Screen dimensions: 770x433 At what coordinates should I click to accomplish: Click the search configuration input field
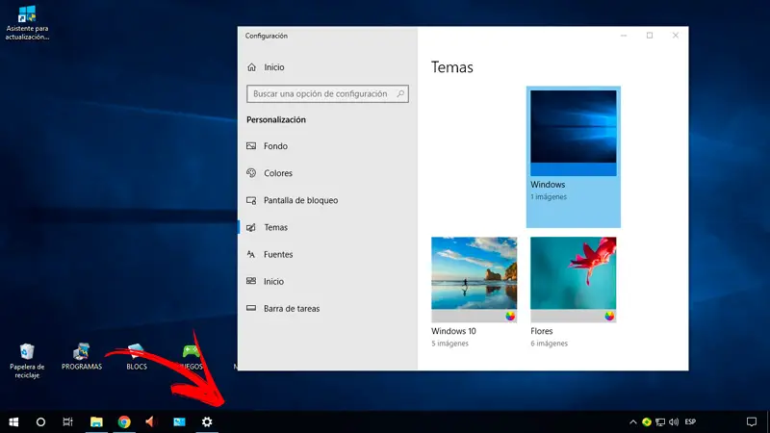(x=321, y=94)
